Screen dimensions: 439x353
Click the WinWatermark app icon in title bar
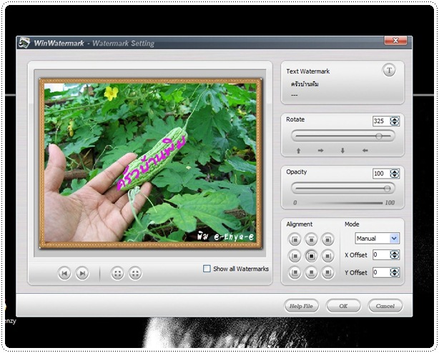[x=24, y=43]
